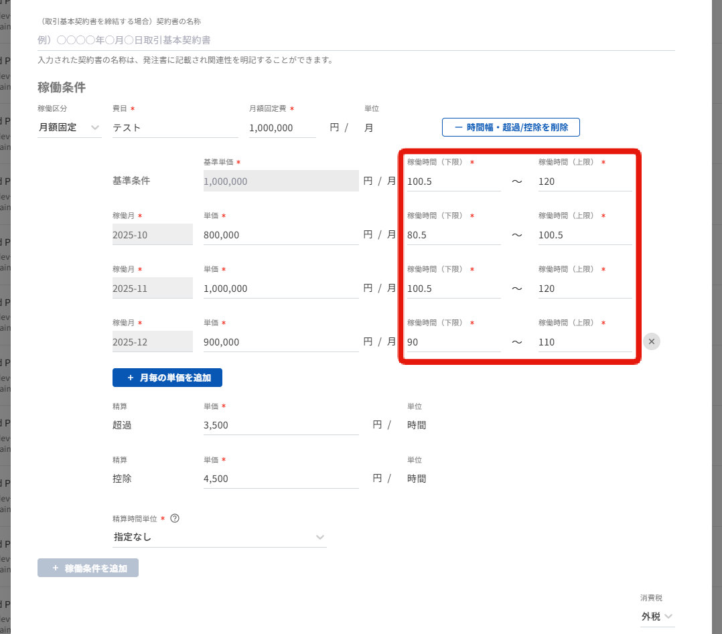Viewport: 722px width, 634px height.
Task: Click the 稼働条件を追加 button
Action: tap(88, 568)
